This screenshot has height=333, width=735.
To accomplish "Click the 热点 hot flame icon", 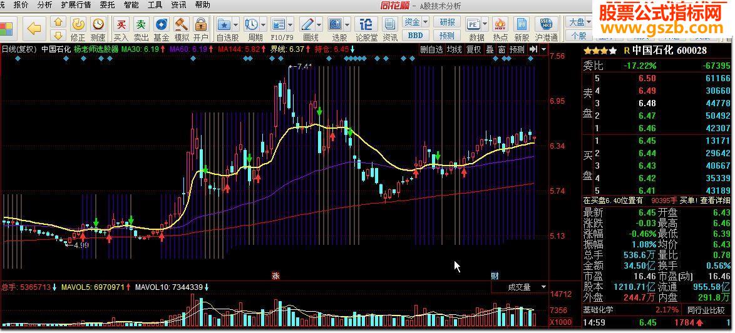I will coord(500,24).
